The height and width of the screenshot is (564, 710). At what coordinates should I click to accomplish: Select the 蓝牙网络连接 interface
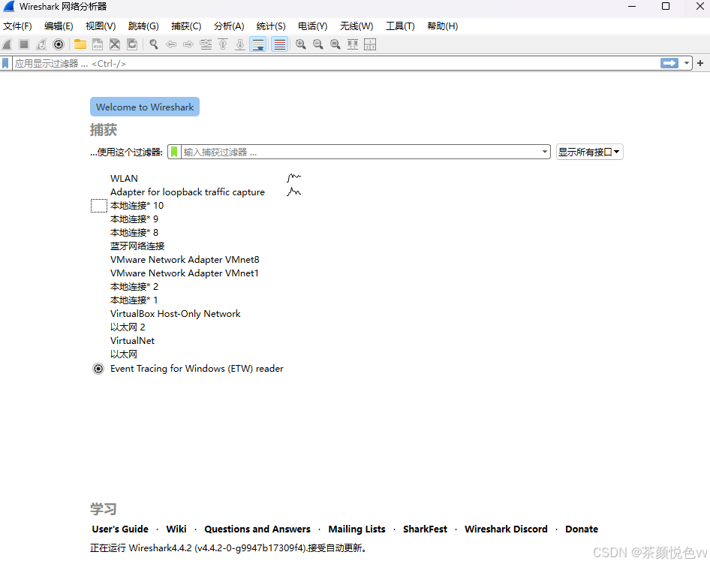(x=137, y=246)
